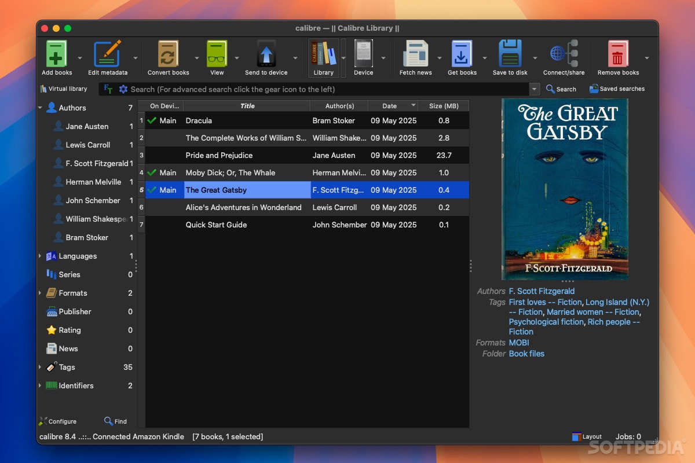
Task: Open Save to disk dropdown arrow
Action: (535, 58)
